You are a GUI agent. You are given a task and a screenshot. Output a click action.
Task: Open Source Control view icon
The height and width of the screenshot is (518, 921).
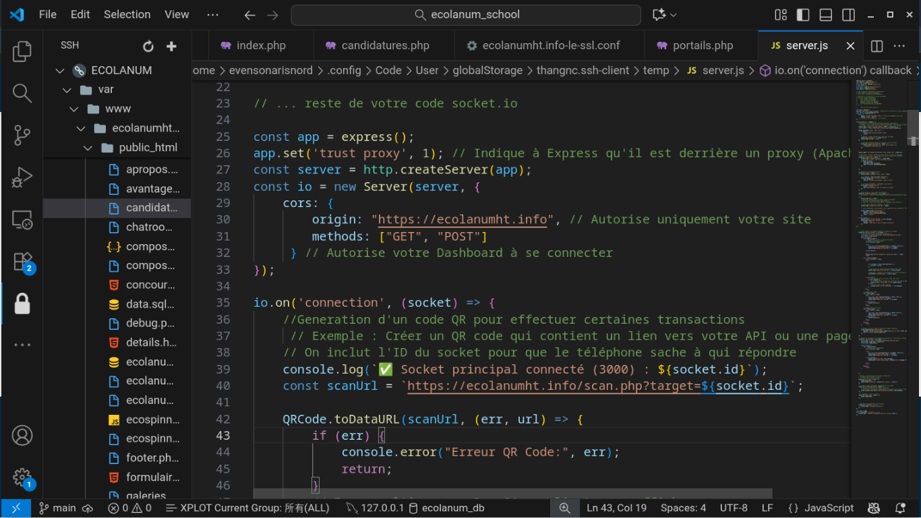coord(22,135)
